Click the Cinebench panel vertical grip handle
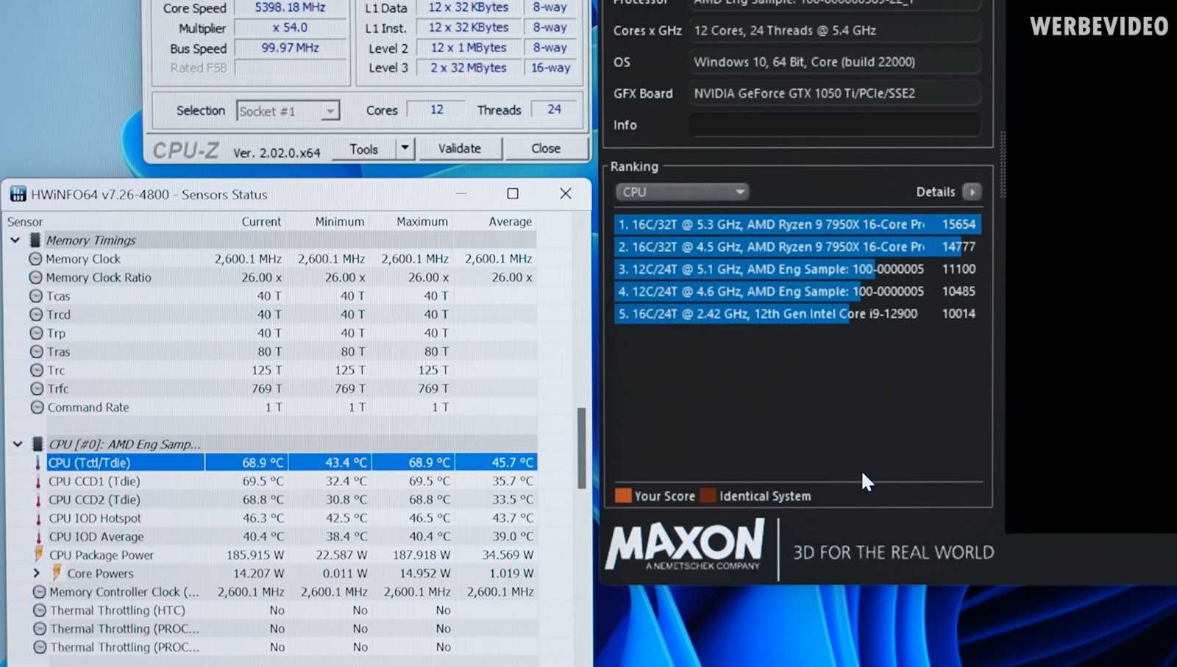The height and width of the screenshot is (667, 1177). [1003, 164]
